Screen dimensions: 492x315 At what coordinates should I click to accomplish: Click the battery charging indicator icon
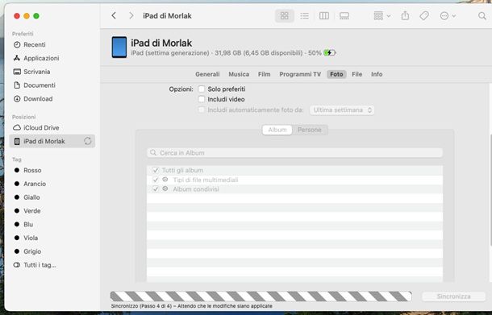click(x=329, y=52)
